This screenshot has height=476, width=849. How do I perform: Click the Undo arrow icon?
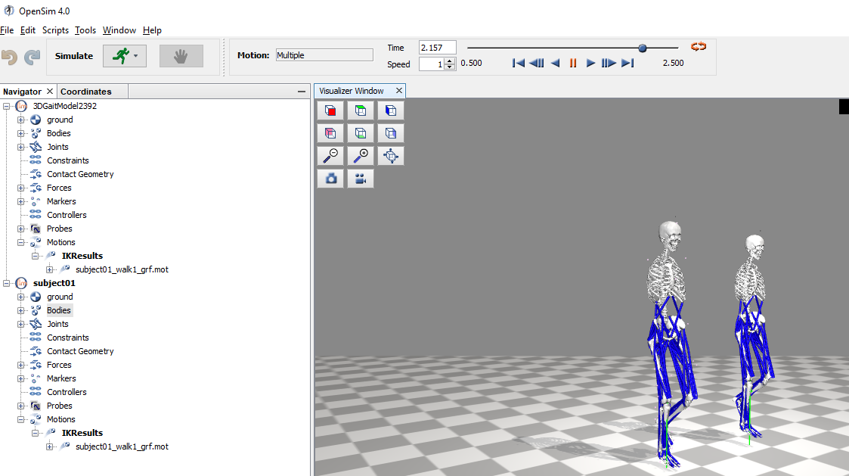pyautogui.click(x=9, y=55)
